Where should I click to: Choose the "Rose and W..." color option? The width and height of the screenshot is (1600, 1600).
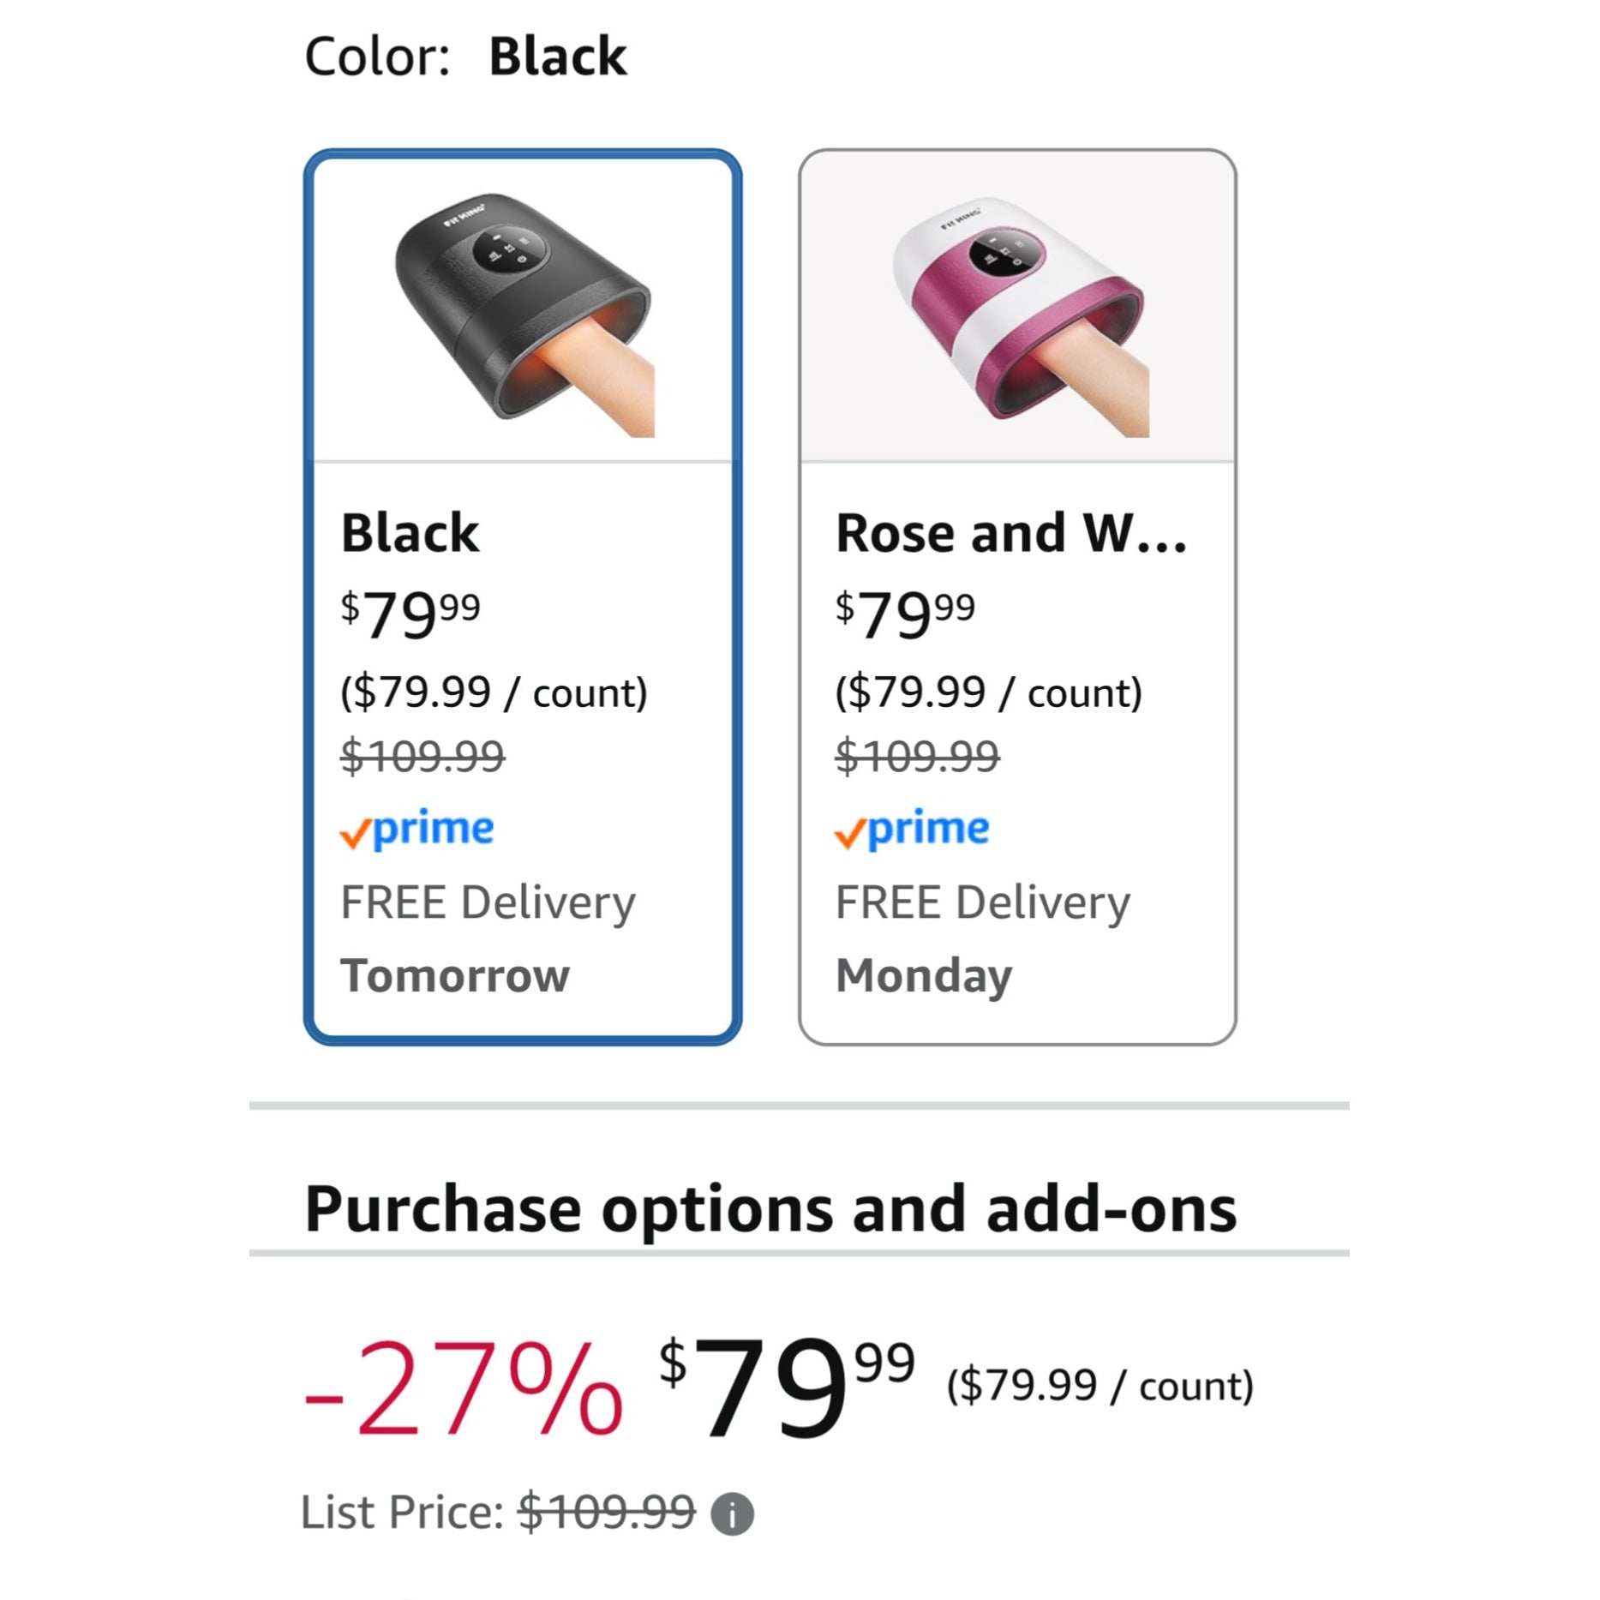(x=1011, y=533)
